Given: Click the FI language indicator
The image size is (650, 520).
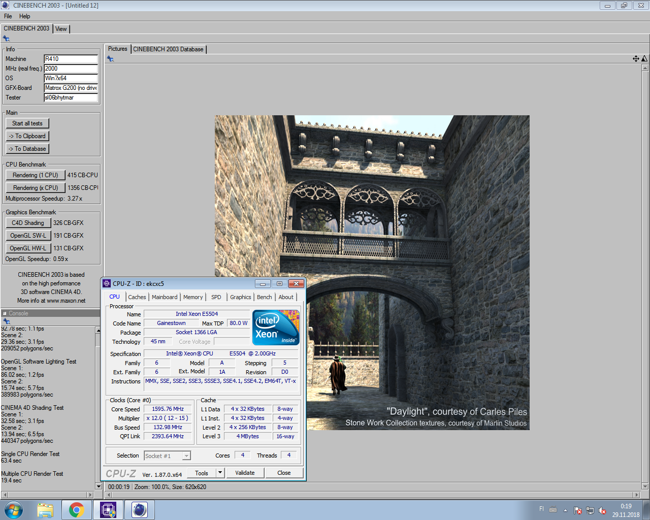Looking at the screenshot, I should pos(541,509).
